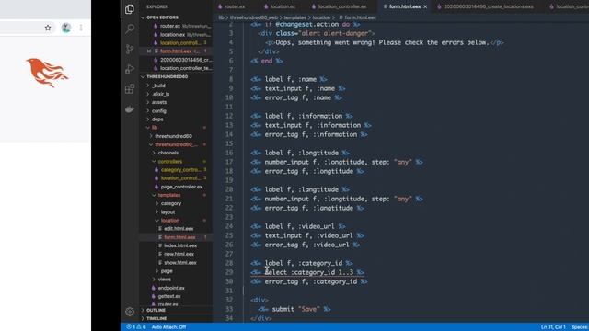The height and width of the screenshot is (331, 589).
Task: Expand the _build folder
Action: (x=159, y=86)
